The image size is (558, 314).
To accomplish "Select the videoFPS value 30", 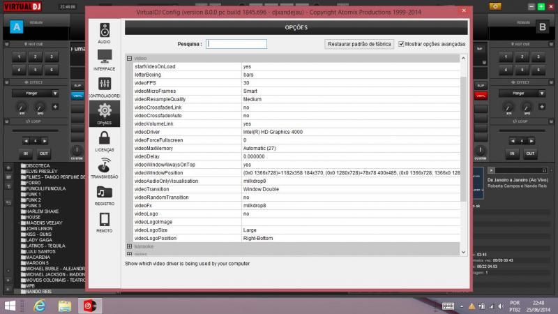I will 246,82.
